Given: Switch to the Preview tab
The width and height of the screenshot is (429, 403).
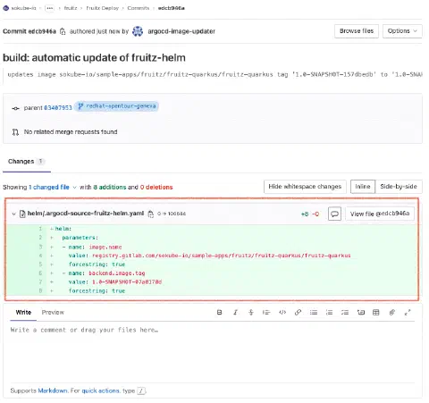Looking at the screenshot, I should [53, 312].
